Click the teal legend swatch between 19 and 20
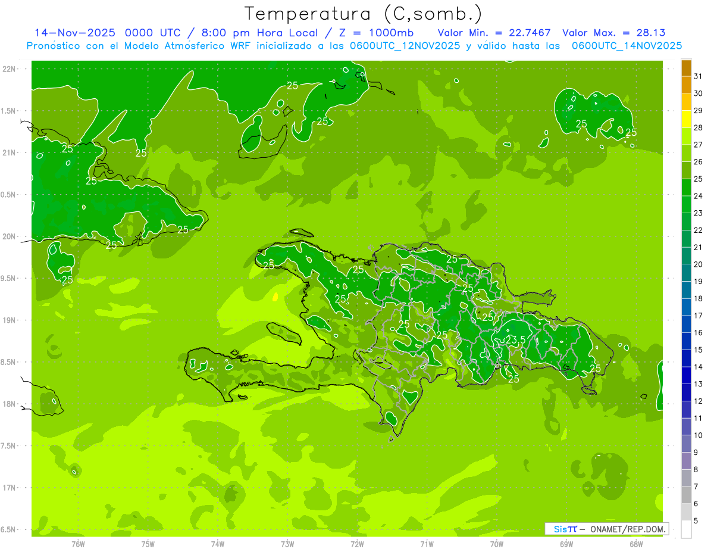Image resolution: width=714 pixels, height=552 pixels. (x=686, y=273)
